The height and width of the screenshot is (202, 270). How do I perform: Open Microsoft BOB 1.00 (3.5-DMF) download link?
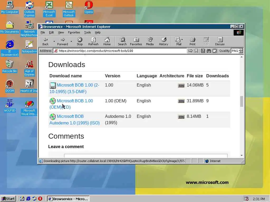tap(74, 88)
